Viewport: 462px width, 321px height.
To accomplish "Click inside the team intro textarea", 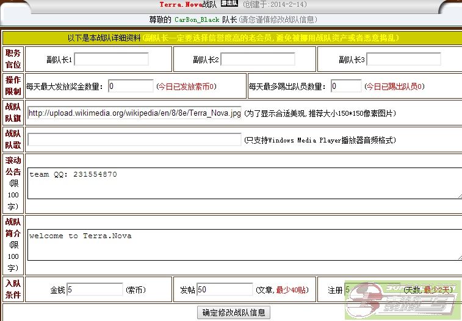I will pos(244,244).
